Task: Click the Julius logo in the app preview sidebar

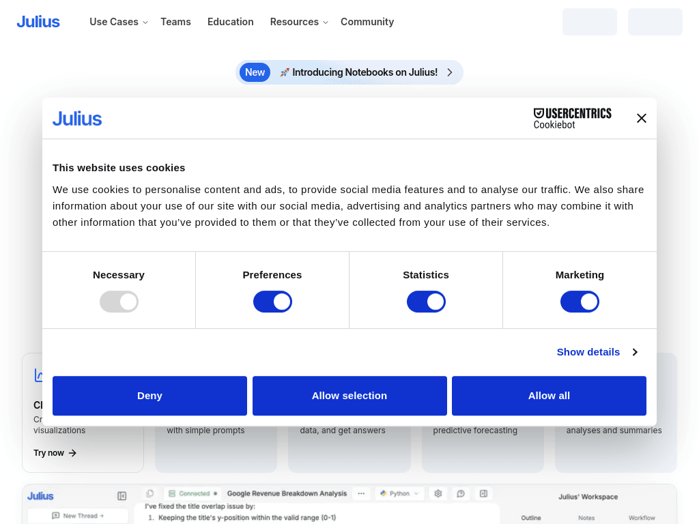Action: (x=40, y=496)
